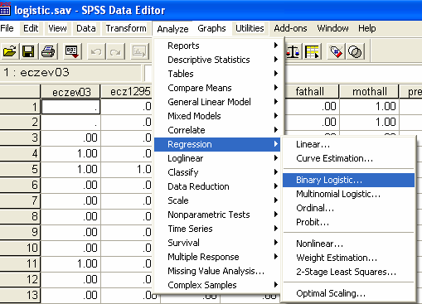422x304 pixels.
Task: Click the Value Labels tag icon
Action: coord(336,51)
